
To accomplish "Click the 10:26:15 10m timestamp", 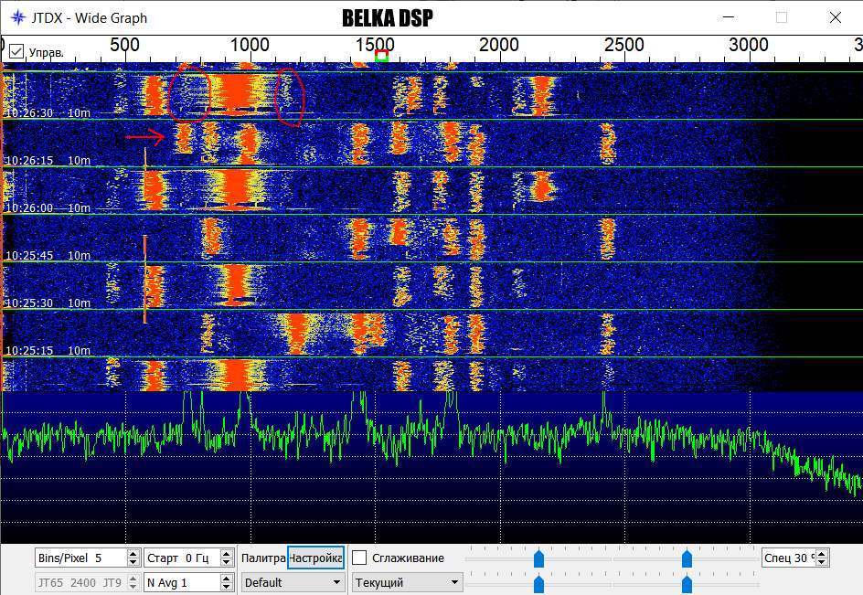I will (48, 160).
